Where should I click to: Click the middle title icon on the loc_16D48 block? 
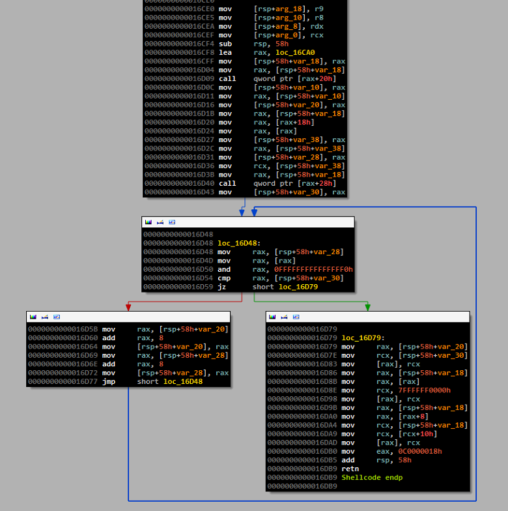pyautogui.click(x=160, y=222)
